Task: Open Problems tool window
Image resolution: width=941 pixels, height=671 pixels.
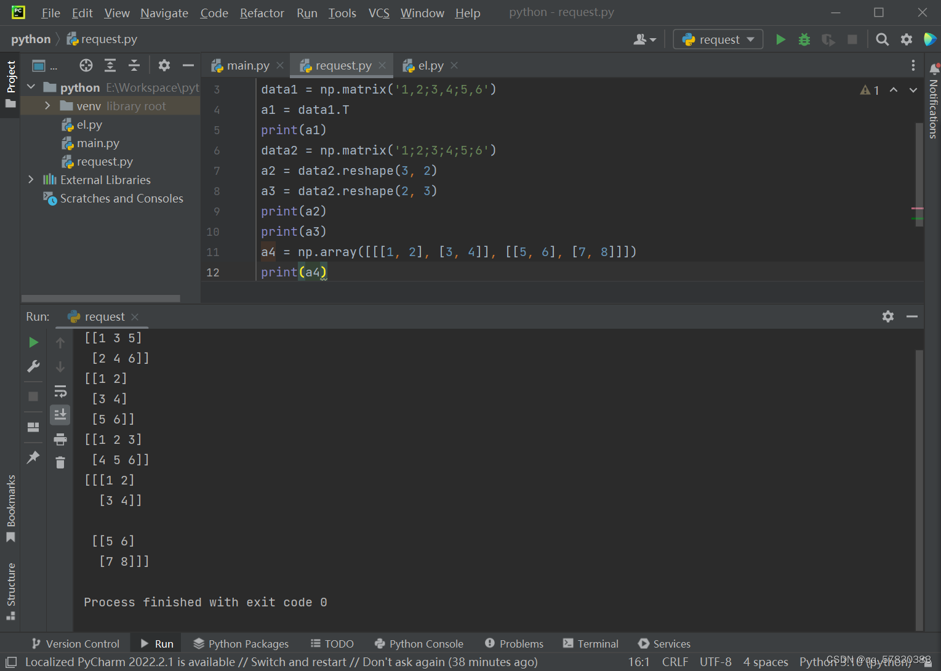Action: [515, 644]
